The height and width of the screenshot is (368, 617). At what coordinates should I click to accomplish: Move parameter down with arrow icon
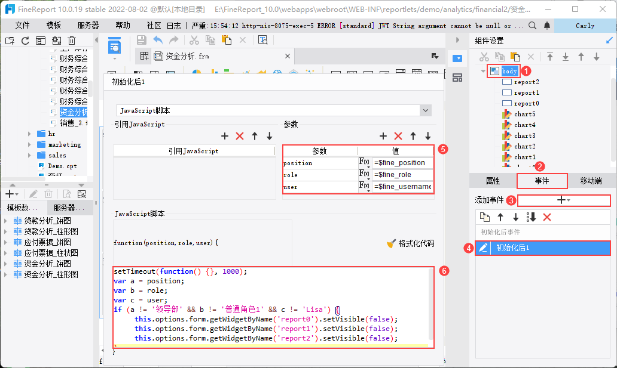tap(427, 136)
